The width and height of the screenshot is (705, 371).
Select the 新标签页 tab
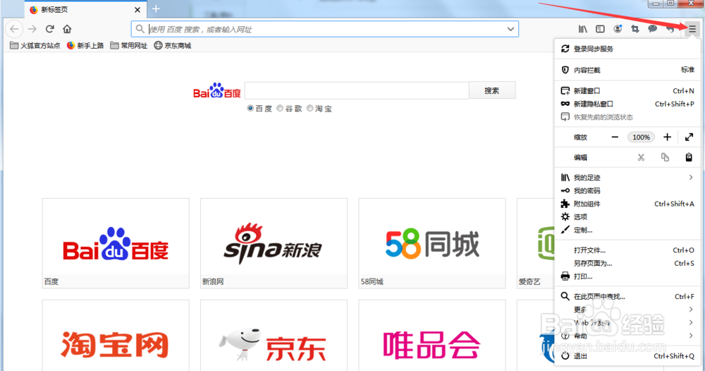point(85,9)
